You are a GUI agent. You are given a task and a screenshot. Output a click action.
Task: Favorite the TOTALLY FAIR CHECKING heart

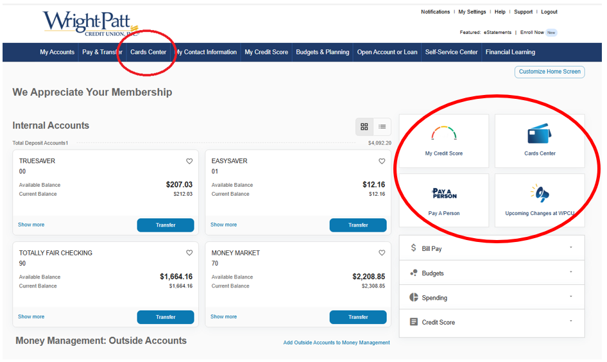[189, 253]
